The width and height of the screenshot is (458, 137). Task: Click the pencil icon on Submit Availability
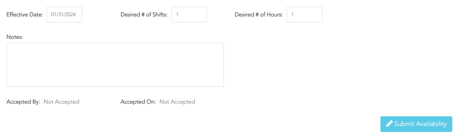[389, 124]
